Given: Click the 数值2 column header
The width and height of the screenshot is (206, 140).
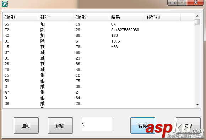Looking at the screenshot, I should click(91, 17).
